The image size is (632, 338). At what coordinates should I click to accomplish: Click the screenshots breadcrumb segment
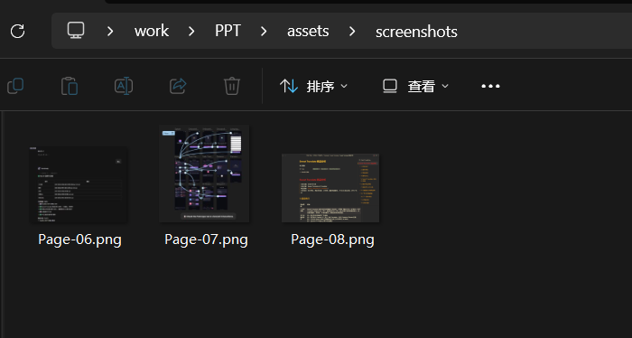tap(416, 32)
